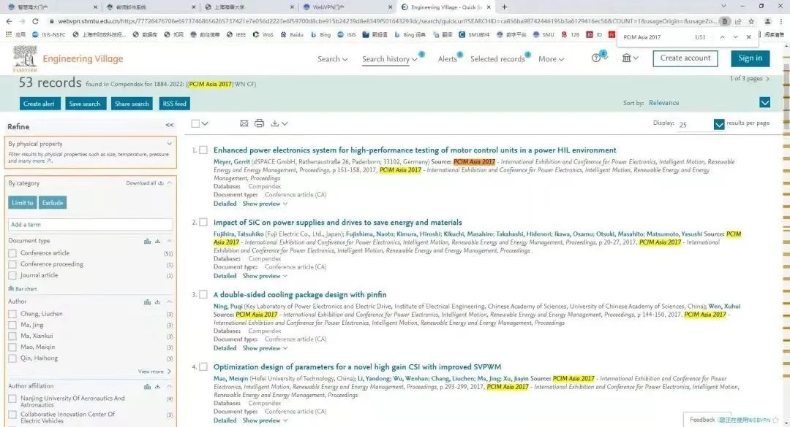Check the Conference article filter
This screenshot has width=790, height=427.
tap(12, 253)
